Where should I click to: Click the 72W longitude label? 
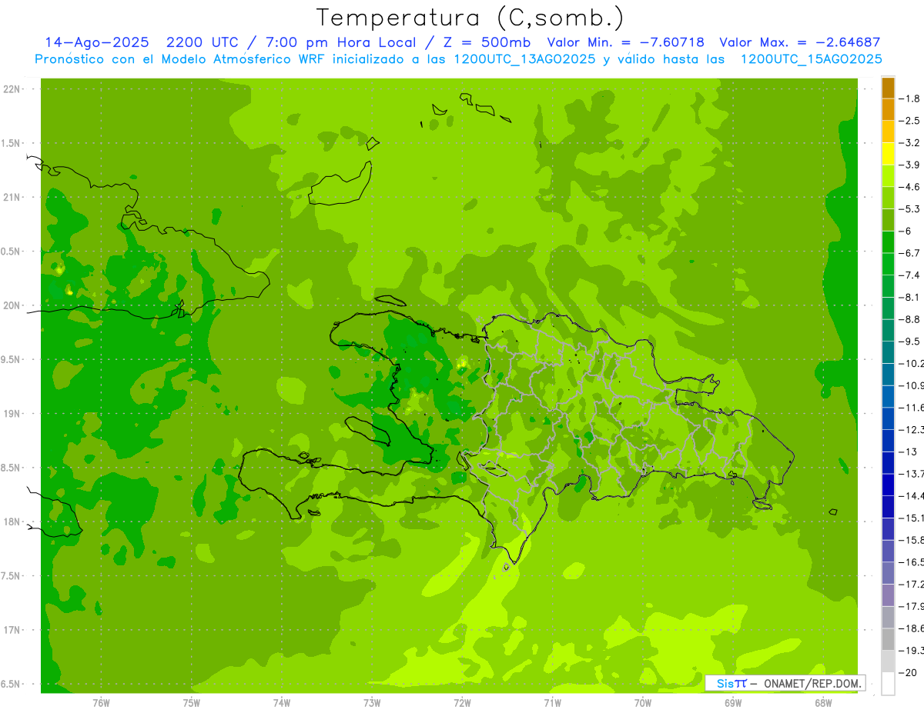pyautogui.click(x=462, y=703)
